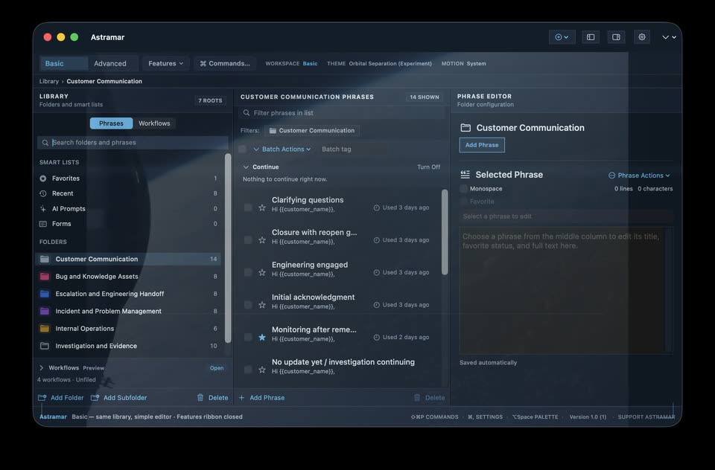715x470 pixels.
Task: Open the Batch Actions dropdown
Action: (x=282, y=149)
